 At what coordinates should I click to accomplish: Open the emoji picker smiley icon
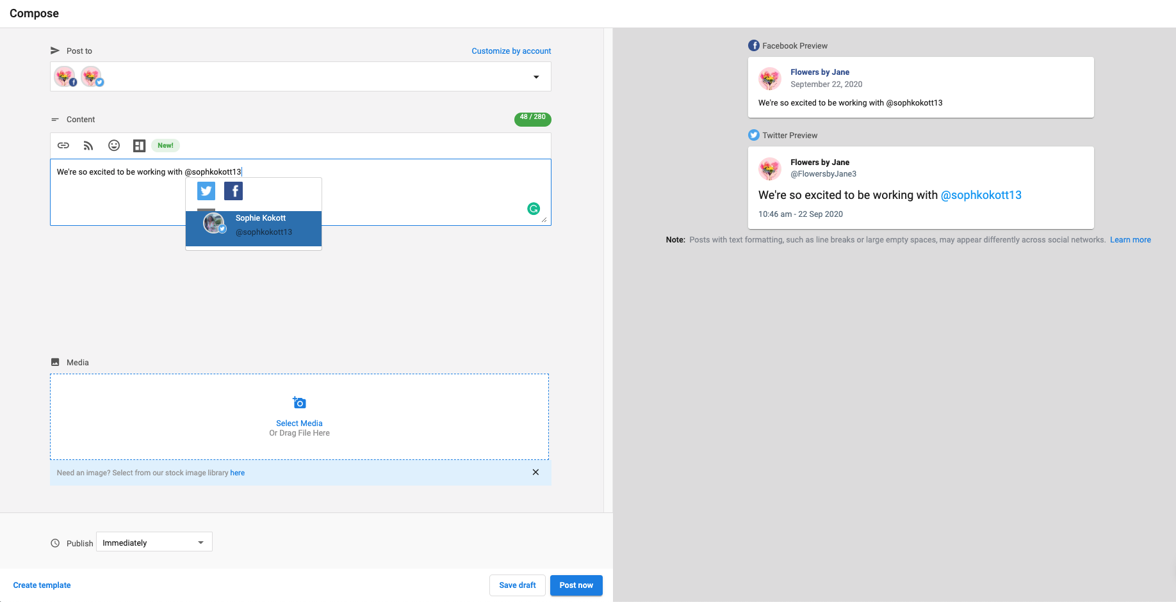pyautogui.click(x=114, y=145)
